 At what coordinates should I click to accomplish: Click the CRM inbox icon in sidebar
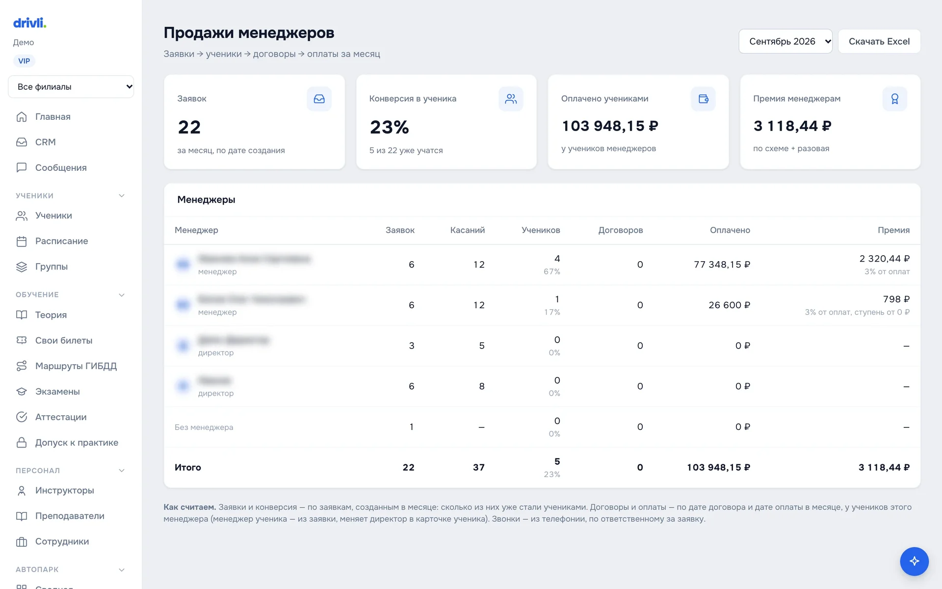[x=22, y=142]
